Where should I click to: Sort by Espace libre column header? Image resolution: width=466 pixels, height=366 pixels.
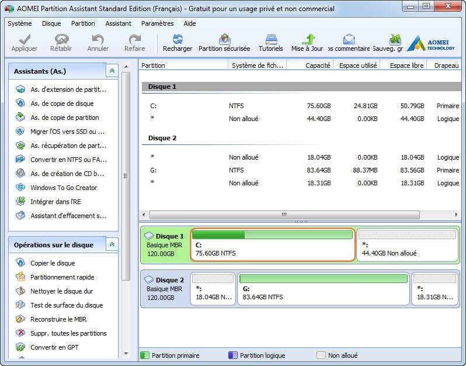coord(404,65)
